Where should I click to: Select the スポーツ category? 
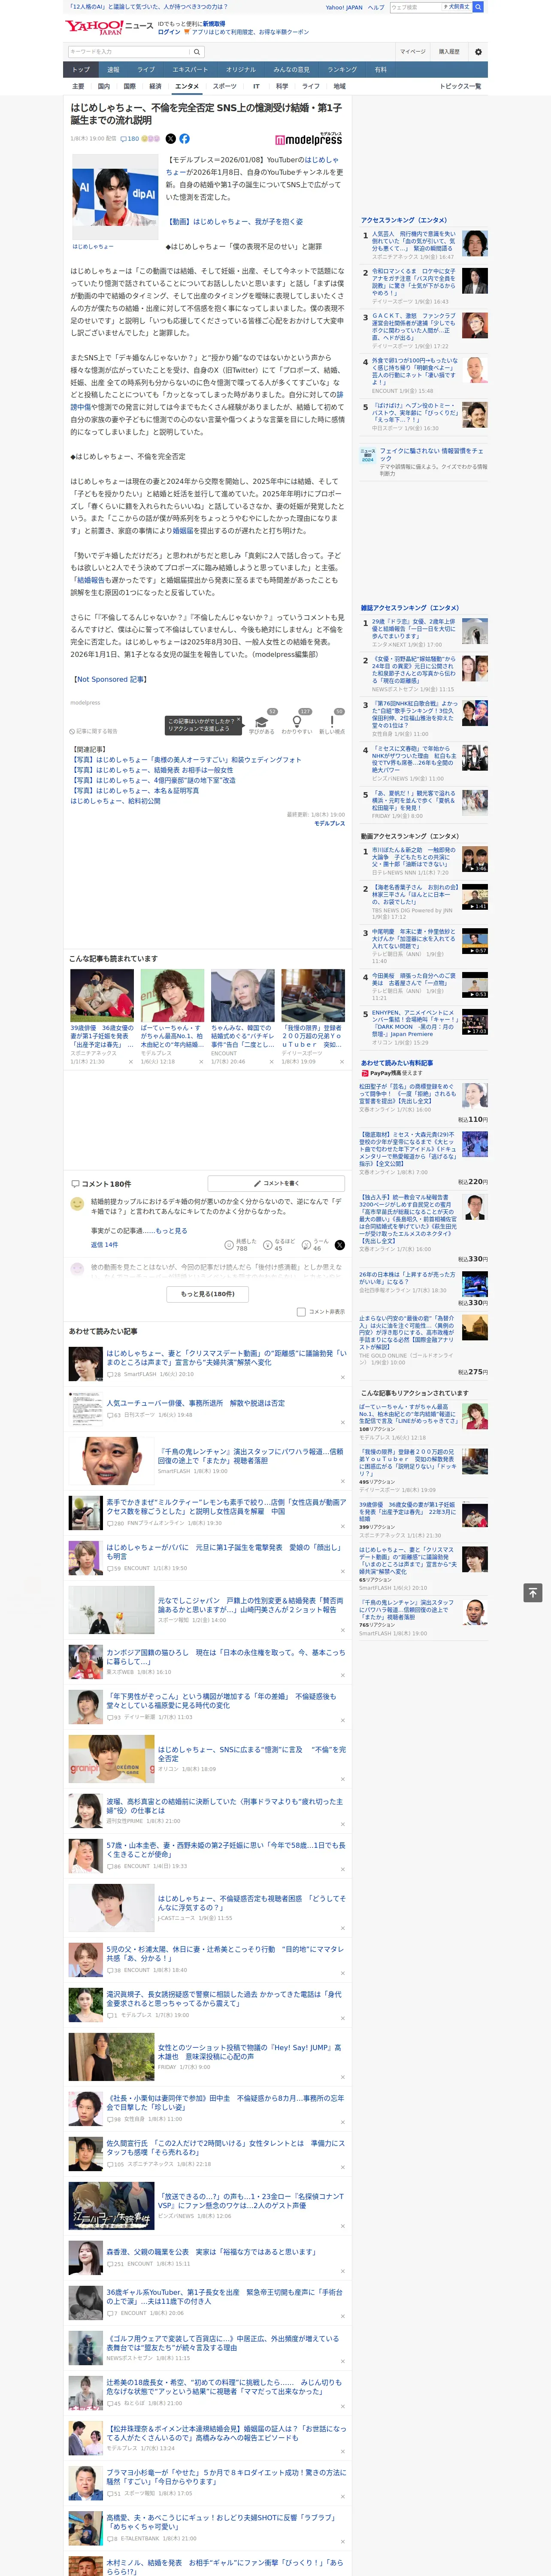225,86
